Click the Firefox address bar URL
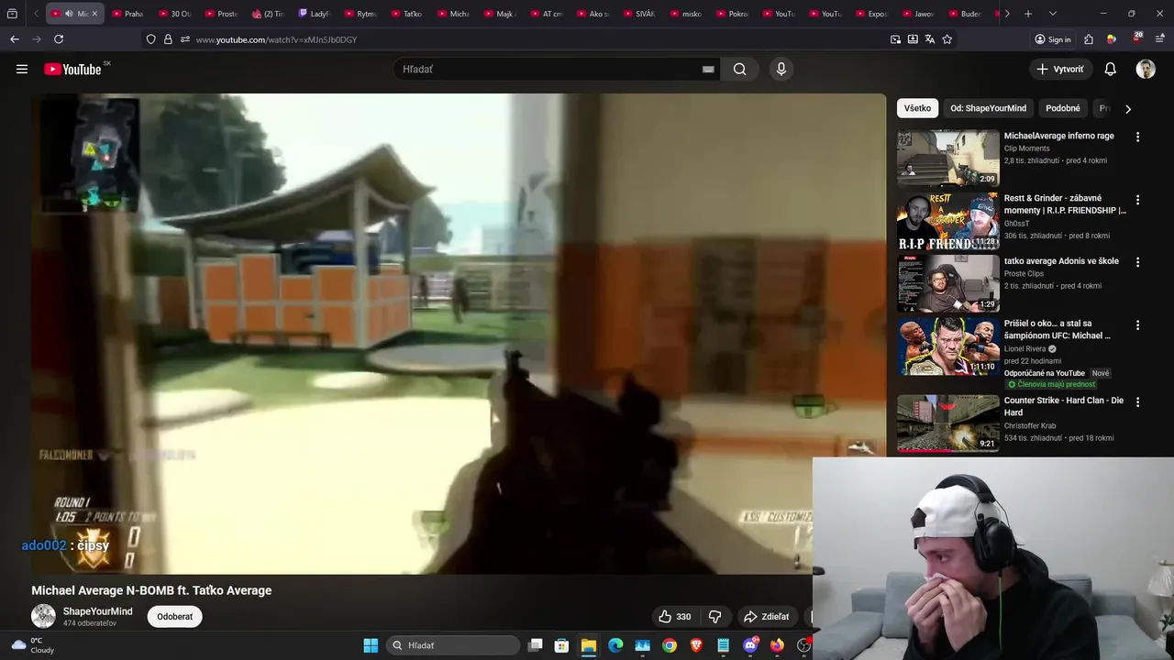Viewport: 1174px width, 660px height. (276, 39)
